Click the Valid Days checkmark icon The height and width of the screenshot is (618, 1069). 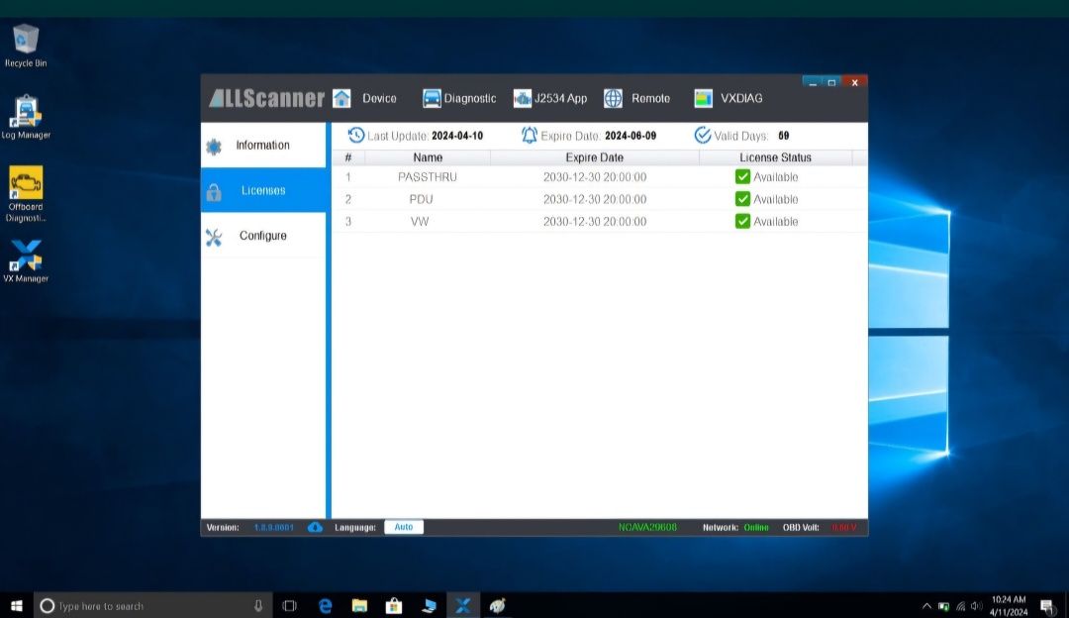(702, 135)
